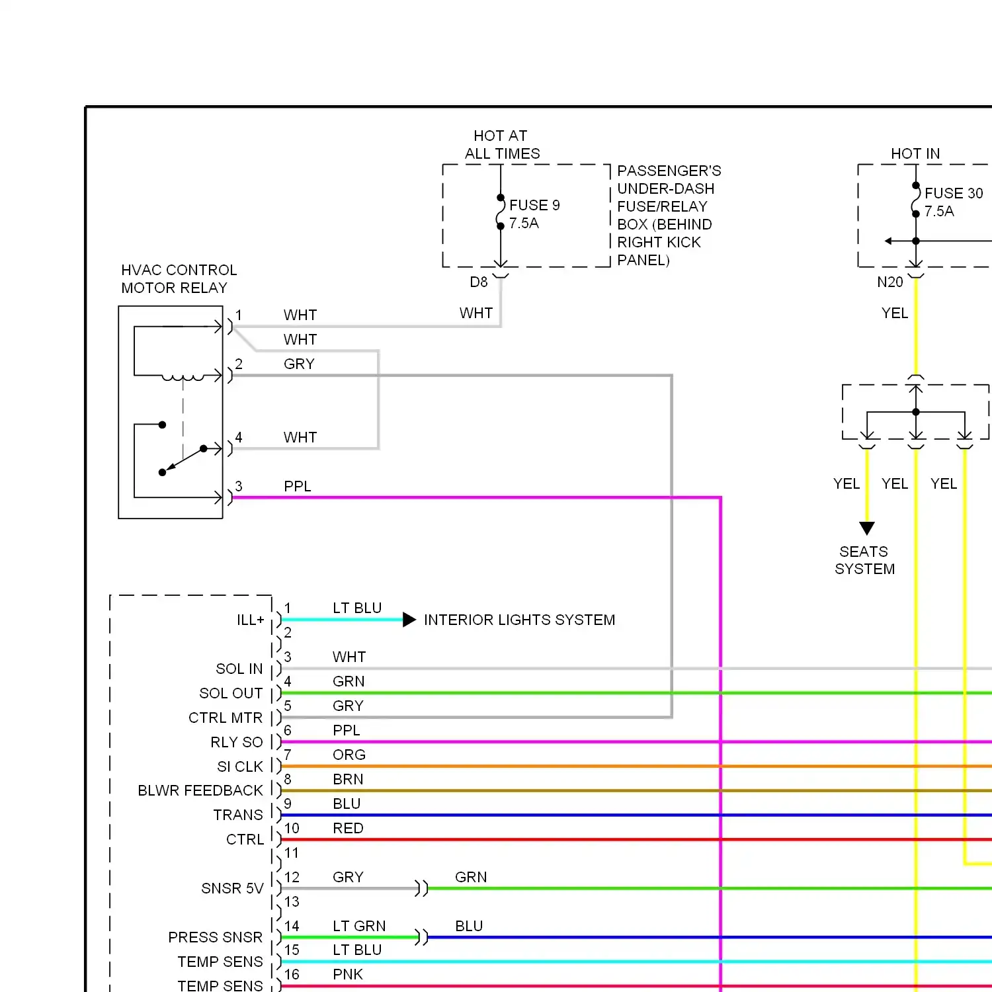This screenshot has width=992, height=992.
Task: Click the relay terminal number 1
Action: coord(239,315)
